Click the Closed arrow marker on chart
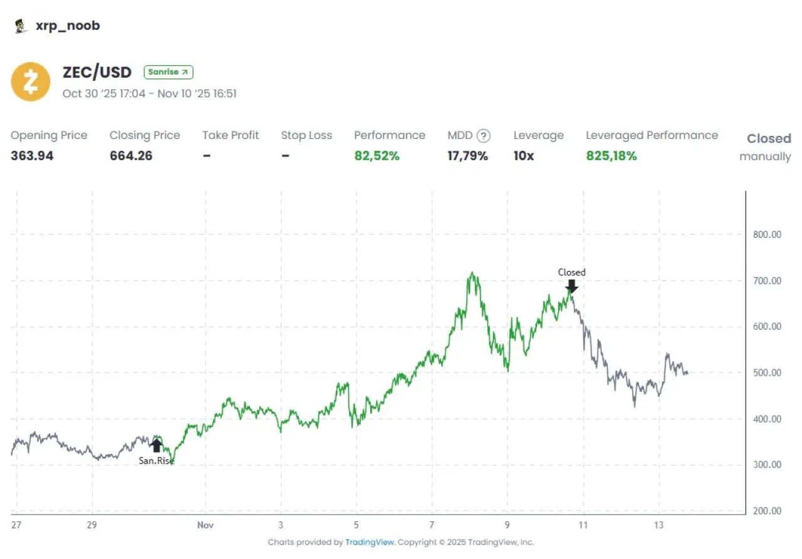802x559 pixels. point(571,286)
